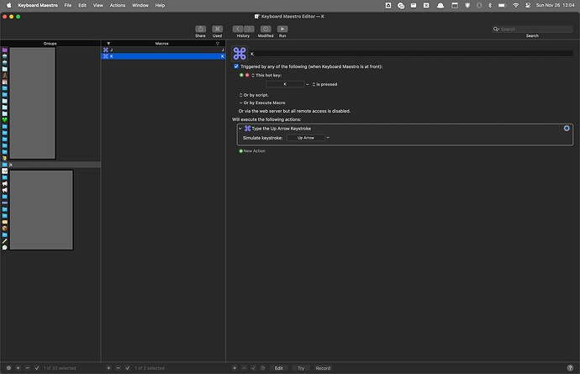Click green New Action plus icon
The width and height of the screenshot is (580, 374).
point(240,151)
